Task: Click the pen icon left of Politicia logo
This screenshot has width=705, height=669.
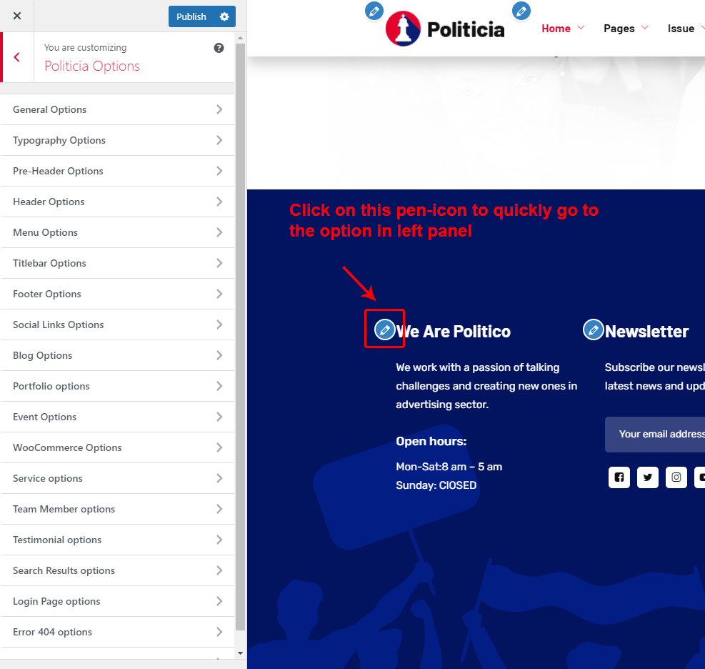Action: (x=374, y=11)
